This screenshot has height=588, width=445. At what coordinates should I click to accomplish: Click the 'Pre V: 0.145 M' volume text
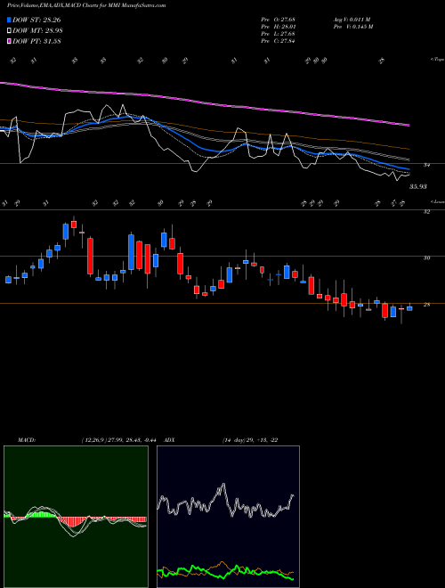coord(354,27)
